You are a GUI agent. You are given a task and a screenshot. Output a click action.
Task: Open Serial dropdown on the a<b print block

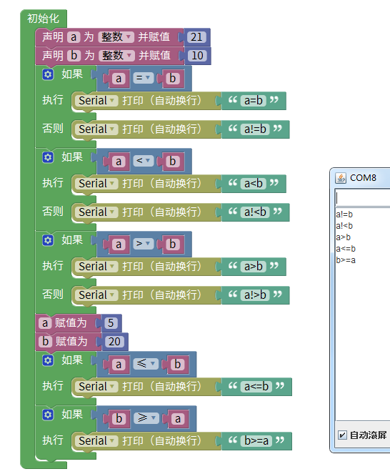pos(96,183)
